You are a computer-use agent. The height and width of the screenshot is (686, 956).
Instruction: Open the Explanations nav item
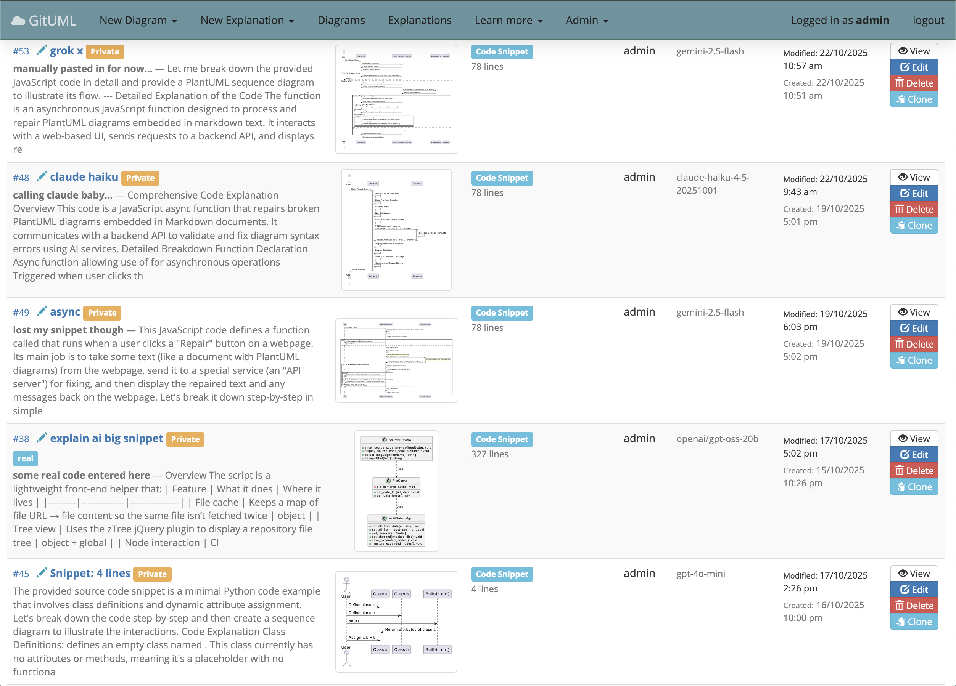point(419,20)
